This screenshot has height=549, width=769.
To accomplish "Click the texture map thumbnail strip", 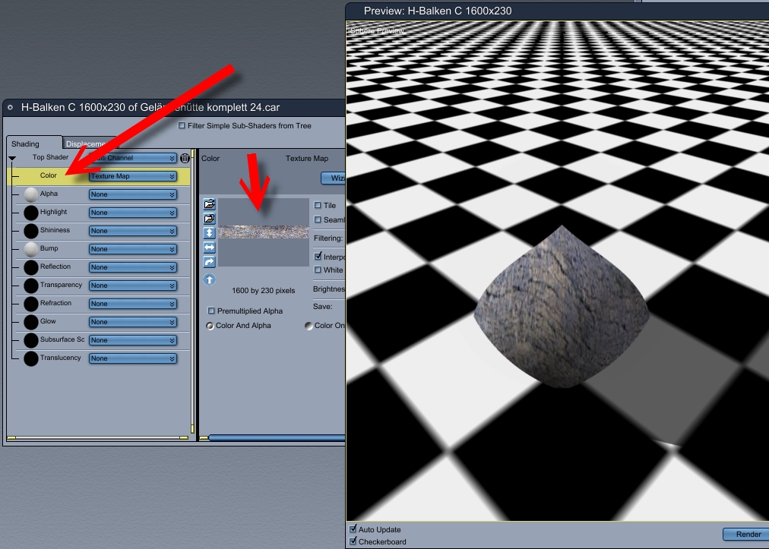I will [x=264, y=232].
